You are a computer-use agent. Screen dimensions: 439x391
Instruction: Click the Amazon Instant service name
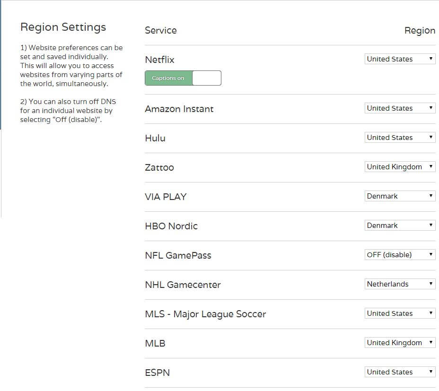click(x=179, y=109)
